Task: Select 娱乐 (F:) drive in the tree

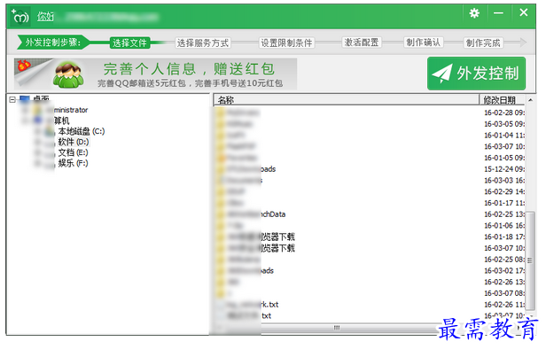Action: tap(73, 163)
